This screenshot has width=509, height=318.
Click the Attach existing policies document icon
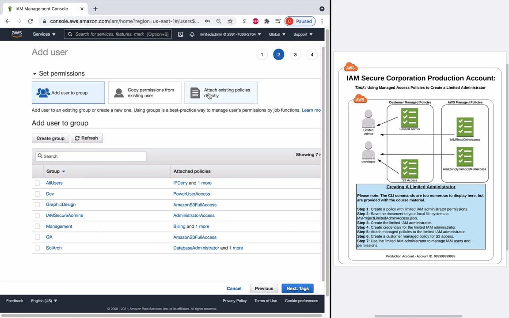point(195,93)
